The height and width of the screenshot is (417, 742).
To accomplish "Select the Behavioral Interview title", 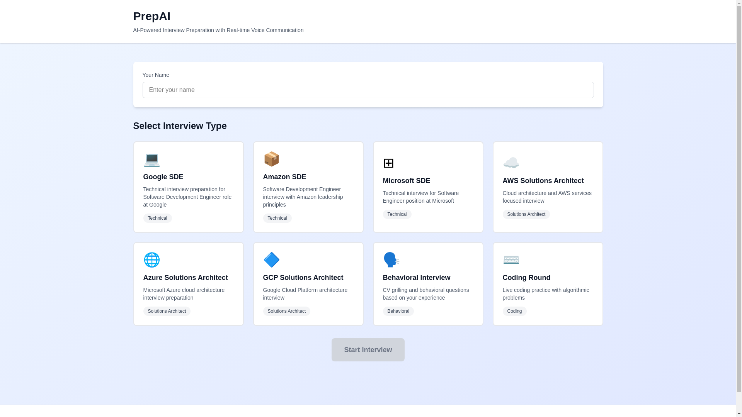I will click(x=417, y=278).
